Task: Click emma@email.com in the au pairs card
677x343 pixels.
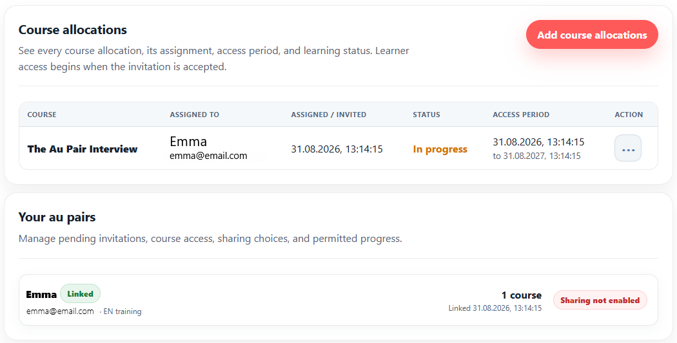Action: tap(60, 311)
